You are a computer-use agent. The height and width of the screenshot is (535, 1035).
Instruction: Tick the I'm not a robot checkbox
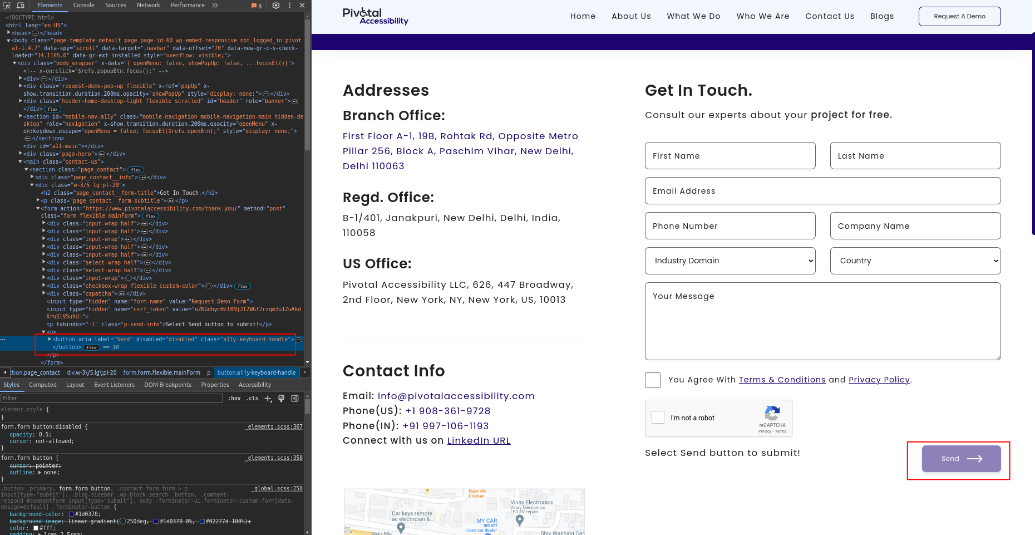pyautogui.click(x=658, y=418)
